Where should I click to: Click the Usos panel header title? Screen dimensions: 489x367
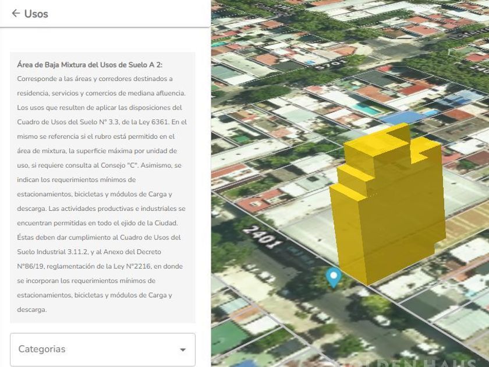[36, 13]
